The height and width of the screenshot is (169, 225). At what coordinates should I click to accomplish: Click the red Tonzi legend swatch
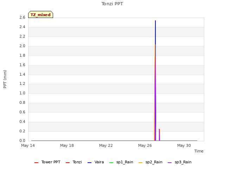(x=67, y=163)
